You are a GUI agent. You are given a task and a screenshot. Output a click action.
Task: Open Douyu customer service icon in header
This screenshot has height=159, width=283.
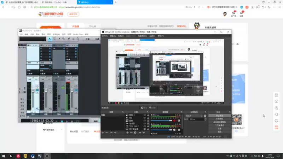233,14
